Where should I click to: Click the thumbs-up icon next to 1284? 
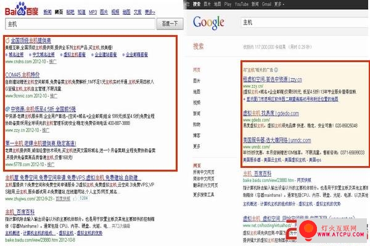pos(75,199)
